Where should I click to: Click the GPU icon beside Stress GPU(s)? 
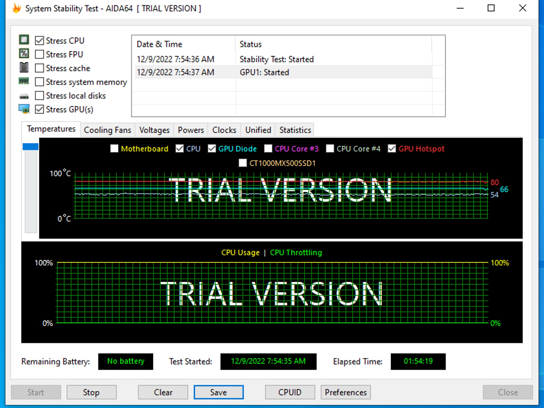point(24,109)
